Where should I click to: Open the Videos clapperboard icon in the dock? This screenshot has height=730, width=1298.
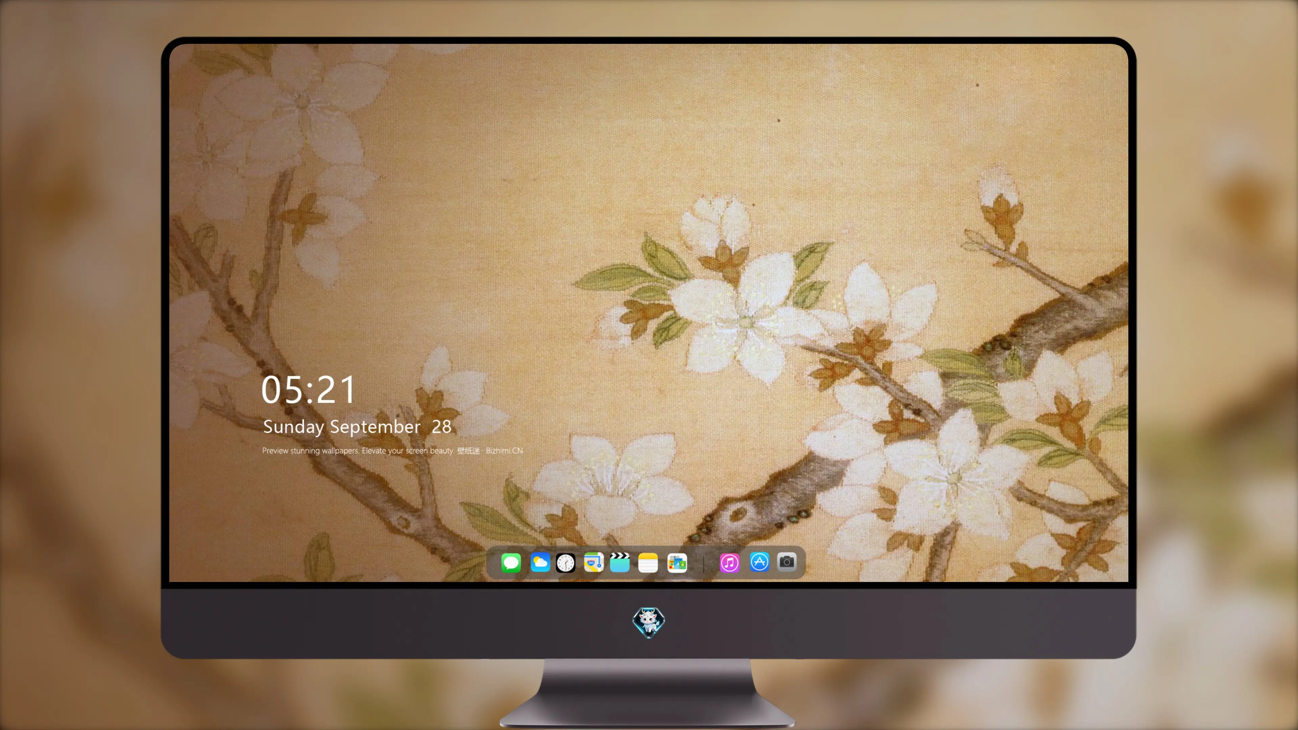coord(620,562)
